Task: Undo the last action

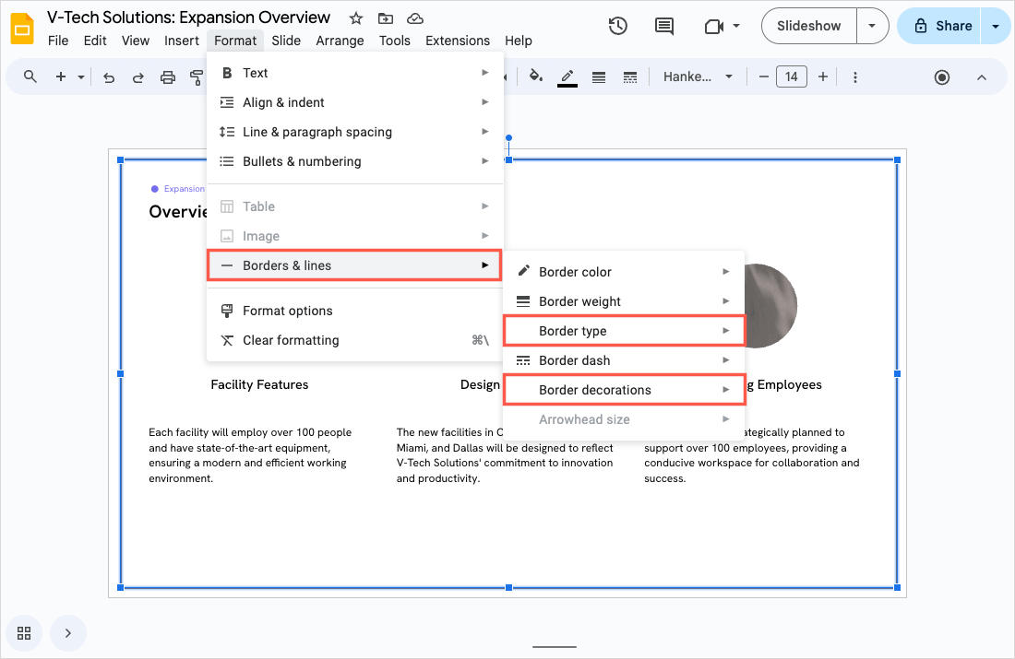Action: click(x=109, y=77)
